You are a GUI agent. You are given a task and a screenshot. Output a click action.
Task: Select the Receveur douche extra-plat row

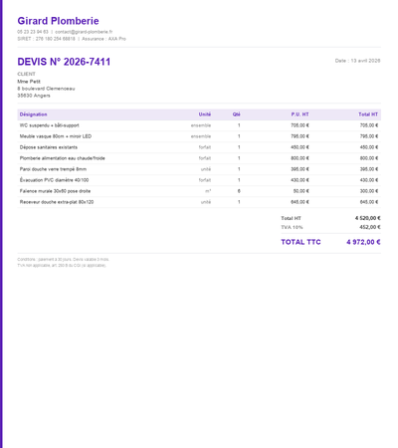coord(199,202)
